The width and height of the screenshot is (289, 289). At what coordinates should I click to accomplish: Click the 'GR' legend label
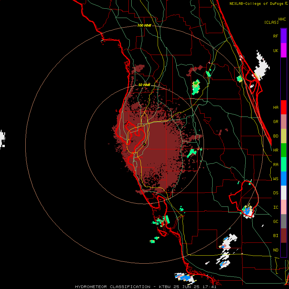(276, 122)
